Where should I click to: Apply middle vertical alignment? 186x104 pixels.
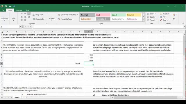pos(25,14)
